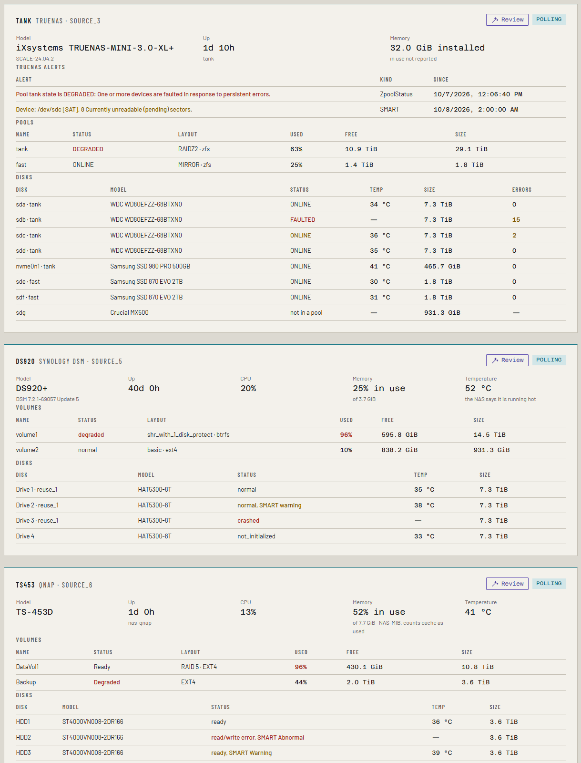Click the Review button for TS453 QNAP
The image size is (581, 763).
pos(507,584)
